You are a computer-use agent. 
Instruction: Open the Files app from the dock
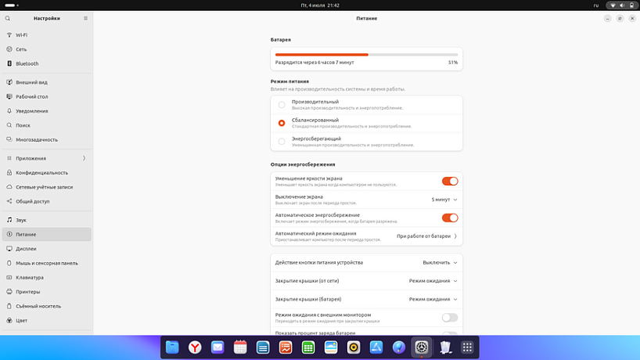[x=171, y=347]
